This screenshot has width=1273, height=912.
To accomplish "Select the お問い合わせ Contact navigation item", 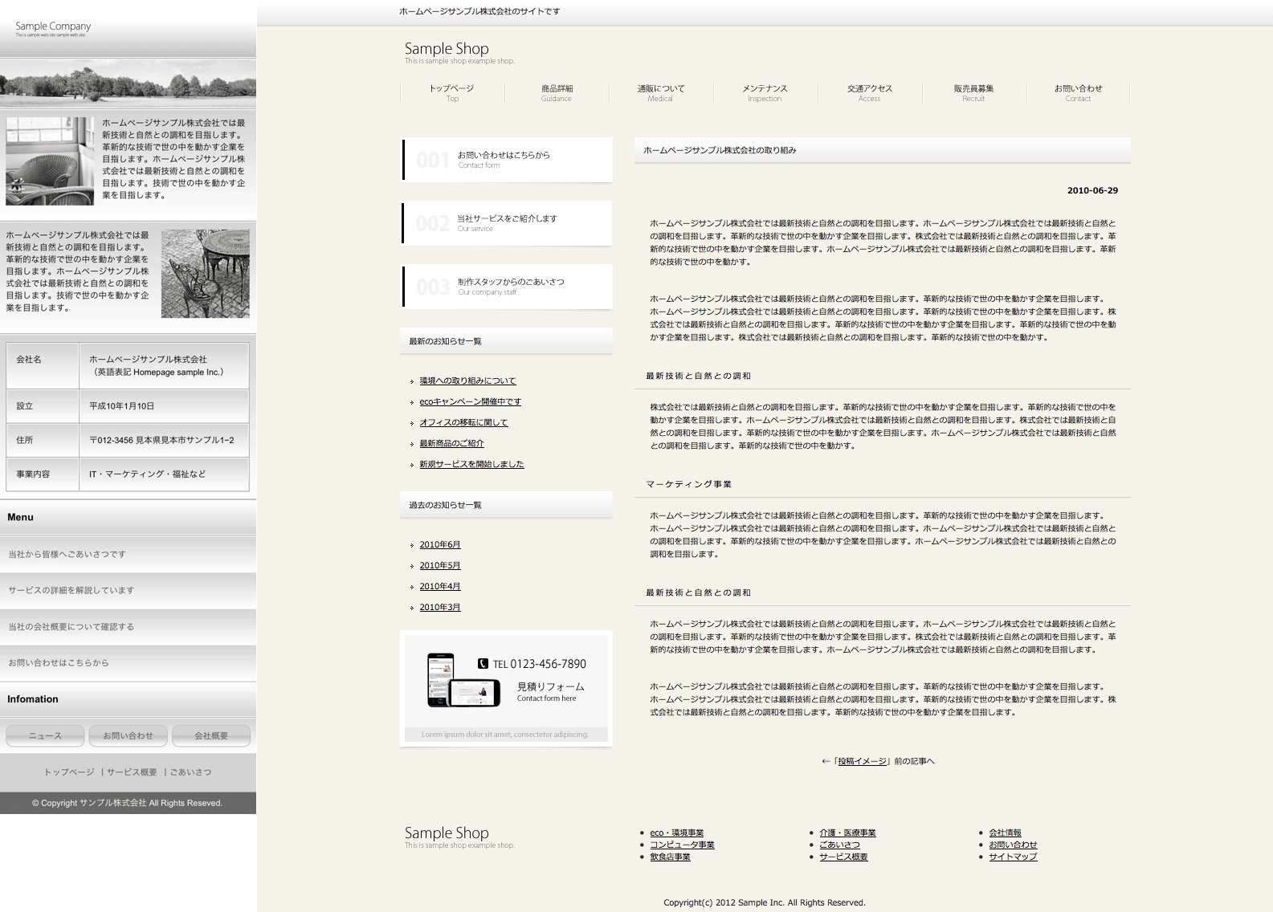I will (1078, 92).
